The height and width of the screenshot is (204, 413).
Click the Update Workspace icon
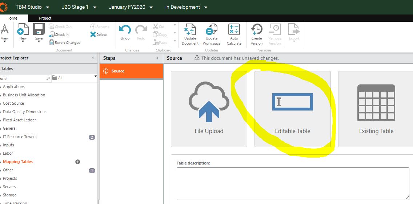click(x=212, y=29)
